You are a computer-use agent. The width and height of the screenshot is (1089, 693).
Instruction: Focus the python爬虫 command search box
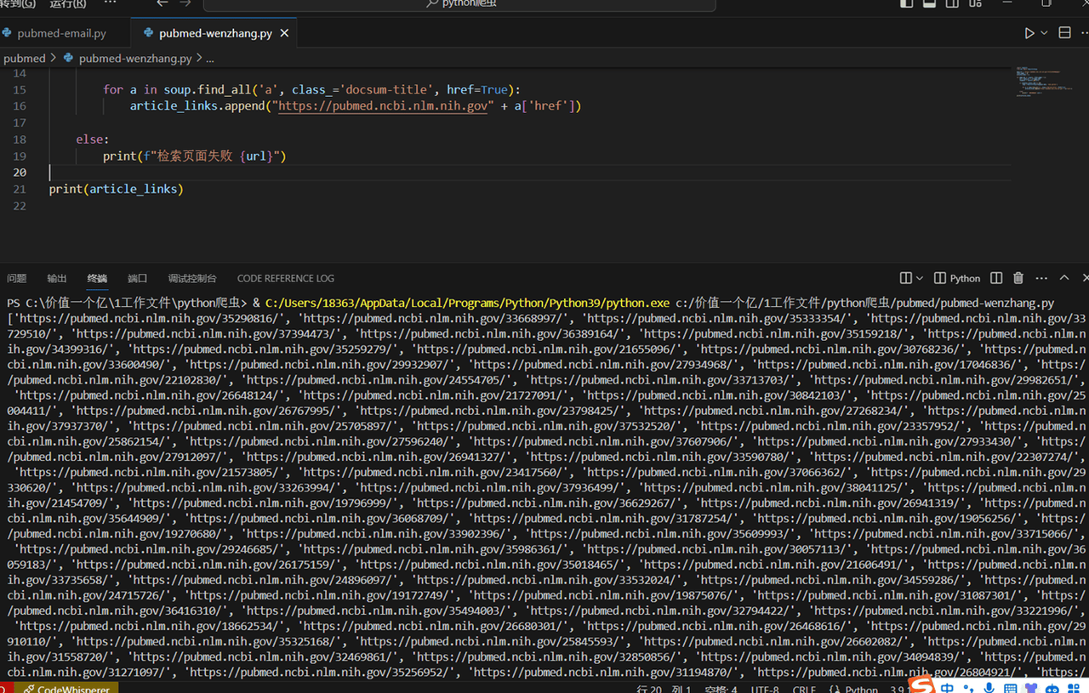click(459, 4)
